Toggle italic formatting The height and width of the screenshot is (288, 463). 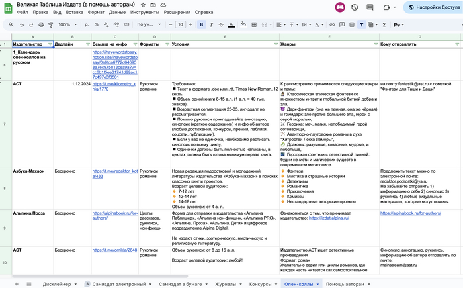(212, 25)
